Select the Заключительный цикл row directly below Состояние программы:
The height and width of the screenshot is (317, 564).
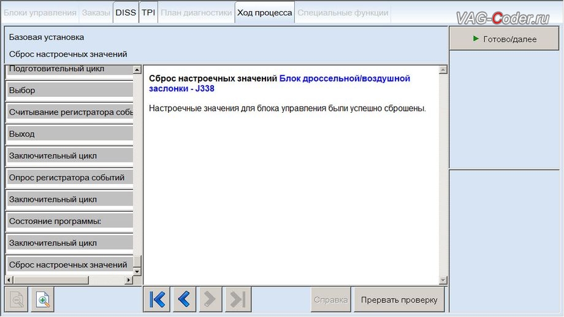click(70, 243)
